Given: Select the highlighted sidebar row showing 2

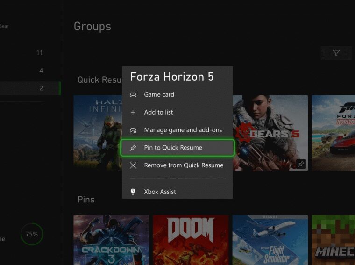Looking at the screenshot, I should click(30, 88).
